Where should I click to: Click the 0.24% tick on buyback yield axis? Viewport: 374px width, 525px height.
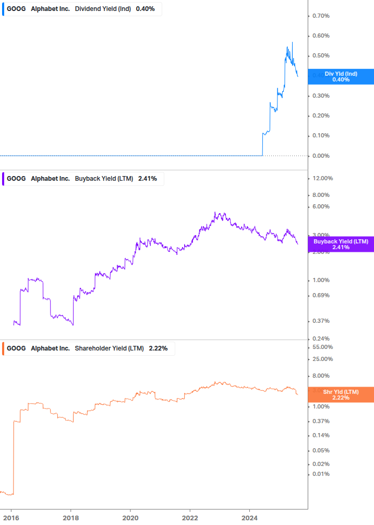(x=321, y=339)
